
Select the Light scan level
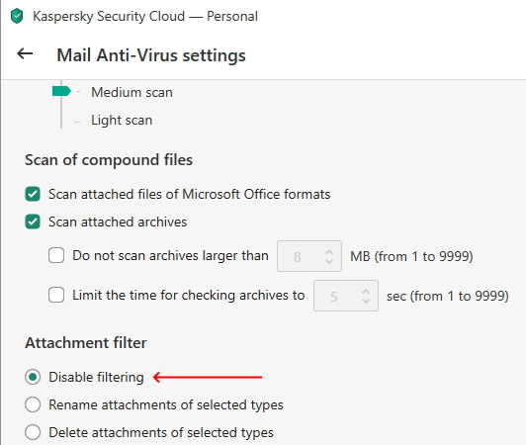pyautogui.click(x=122, y=120)
